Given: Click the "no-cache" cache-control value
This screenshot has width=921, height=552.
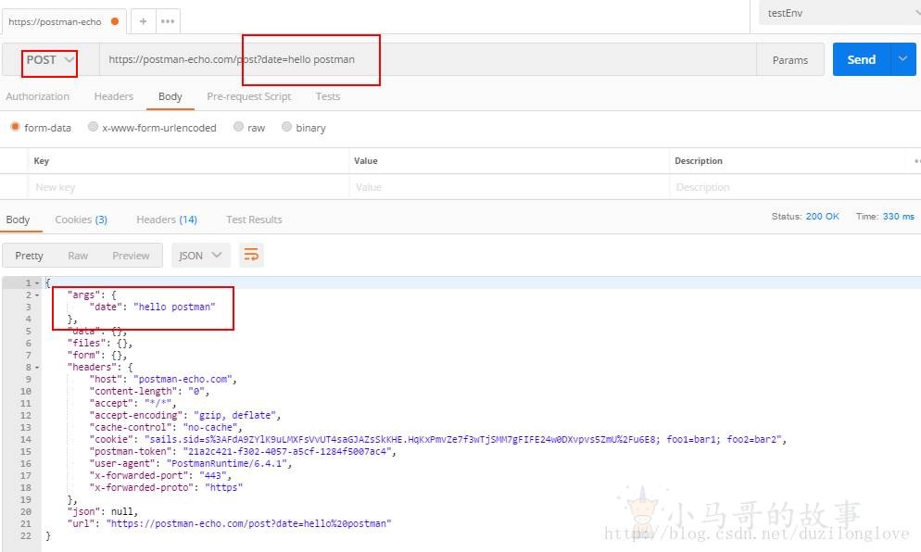Looking at the screenshot, I should (210, 428).
